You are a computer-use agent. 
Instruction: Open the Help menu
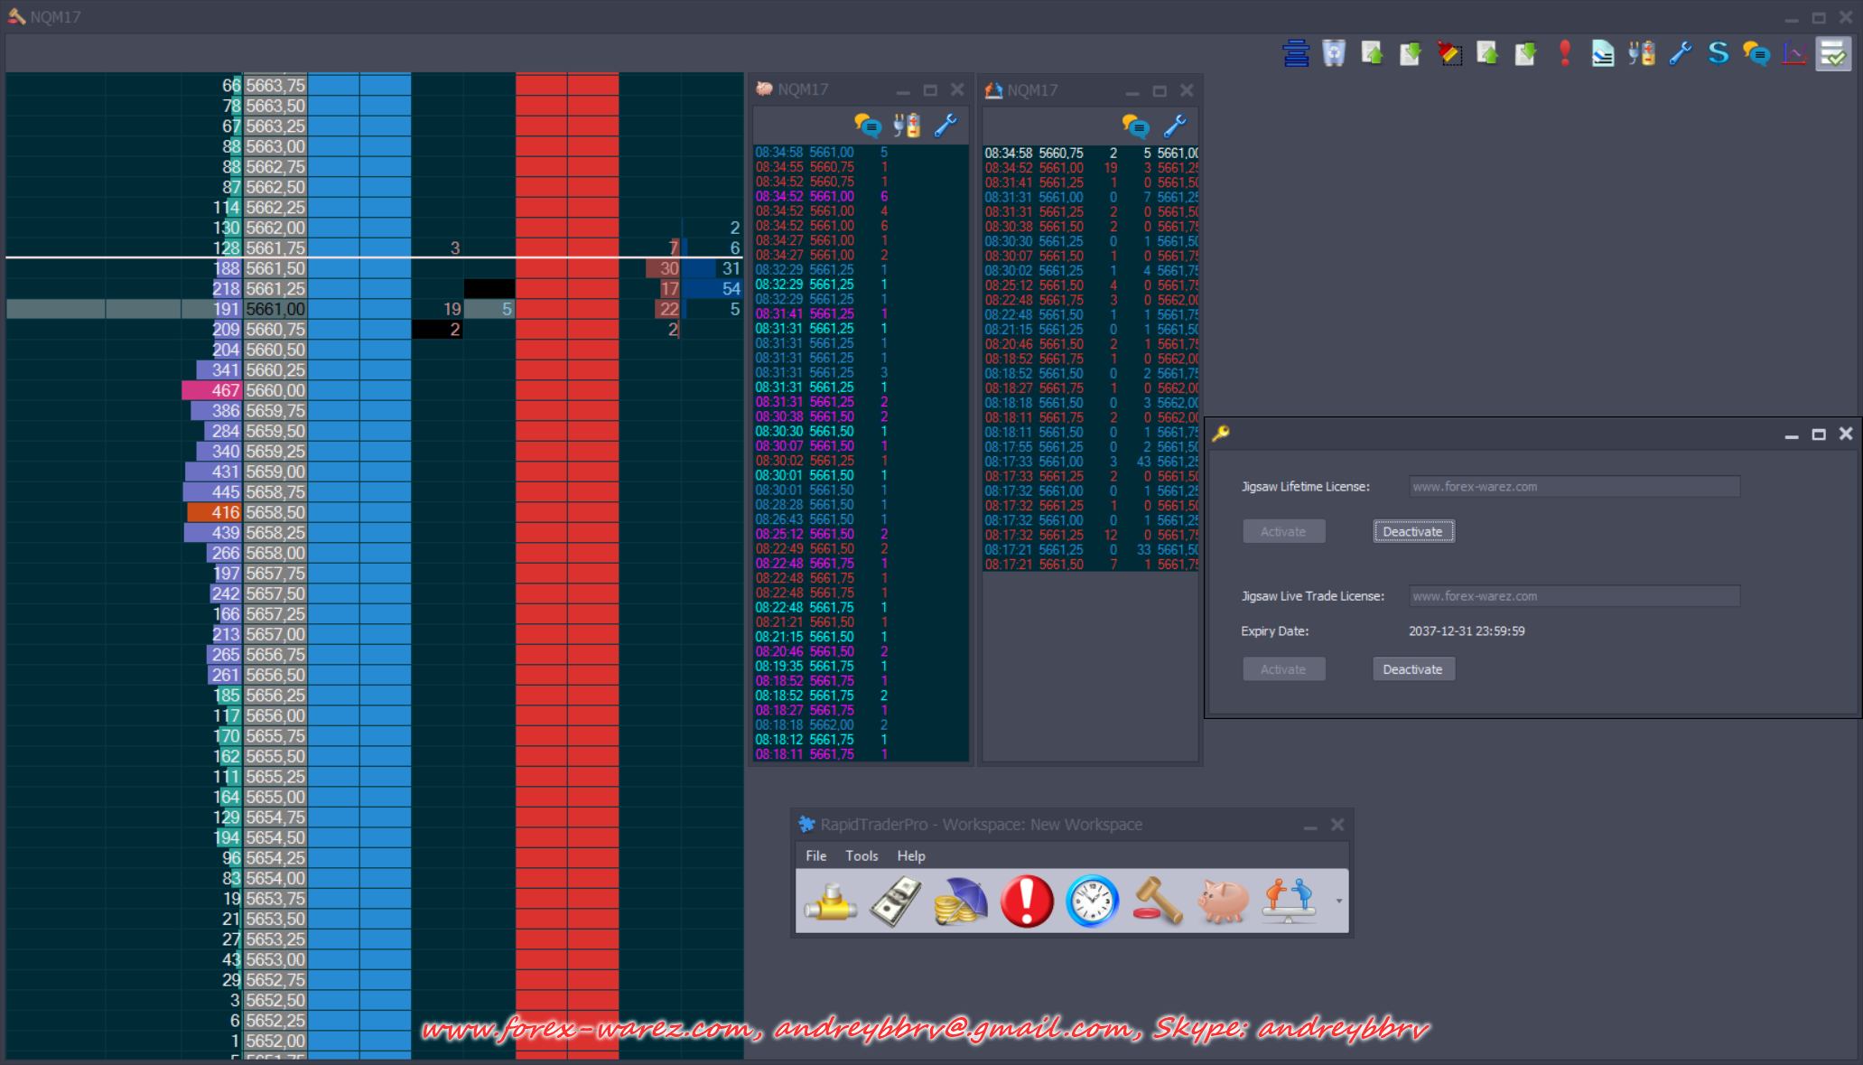tap(910, 855)
